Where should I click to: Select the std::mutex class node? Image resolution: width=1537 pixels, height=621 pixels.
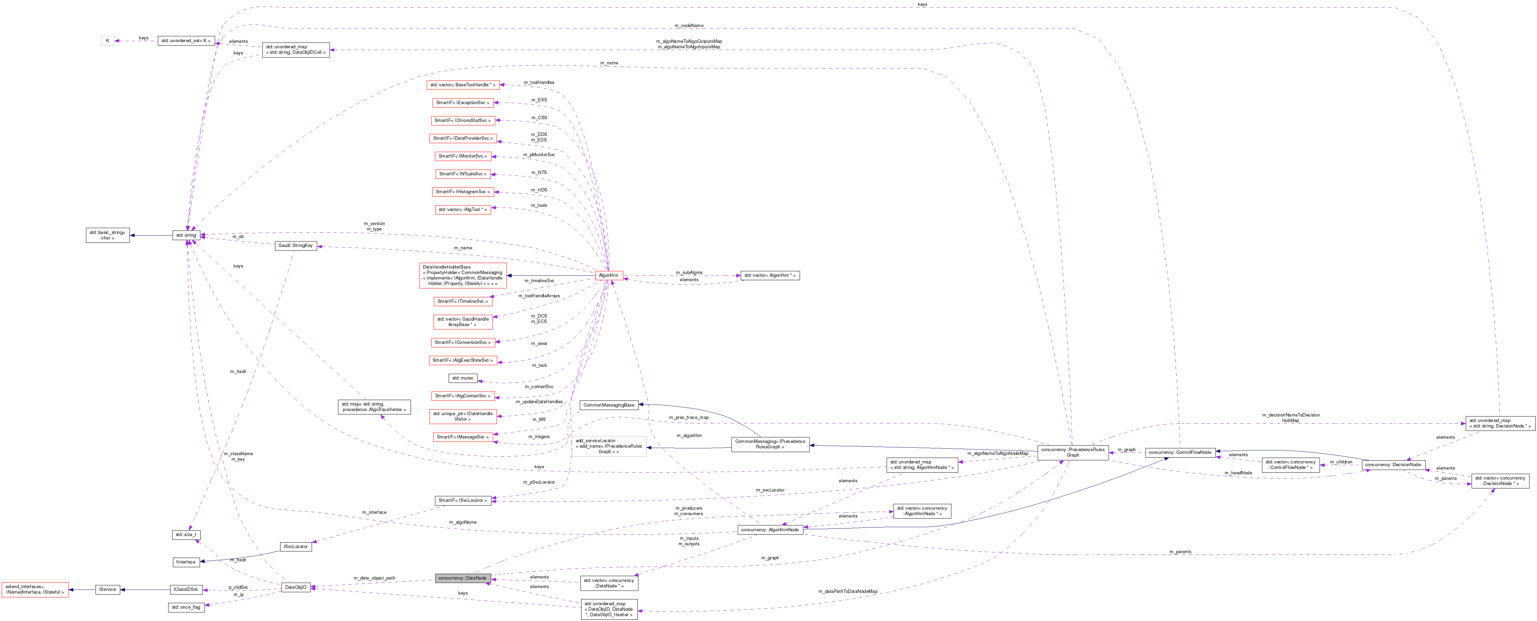point(463,377)
